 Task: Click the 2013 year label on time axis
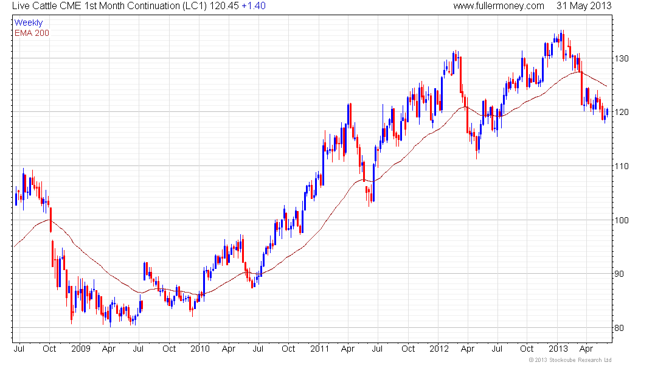pos(558,349)
